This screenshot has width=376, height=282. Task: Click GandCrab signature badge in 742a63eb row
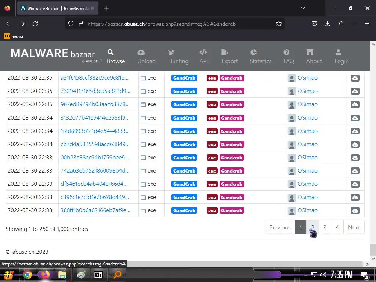[x=184, y=171]
